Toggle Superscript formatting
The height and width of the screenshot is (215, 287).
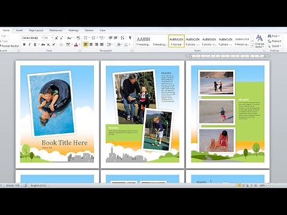54,44
